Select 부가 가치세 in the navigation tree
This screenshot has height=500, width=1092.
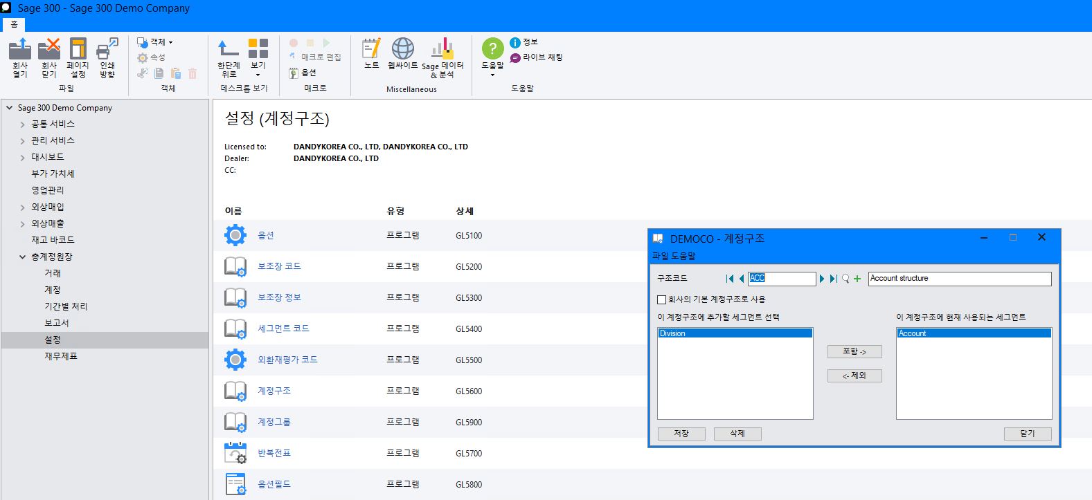pyautogui.click(x=53, y=174)
